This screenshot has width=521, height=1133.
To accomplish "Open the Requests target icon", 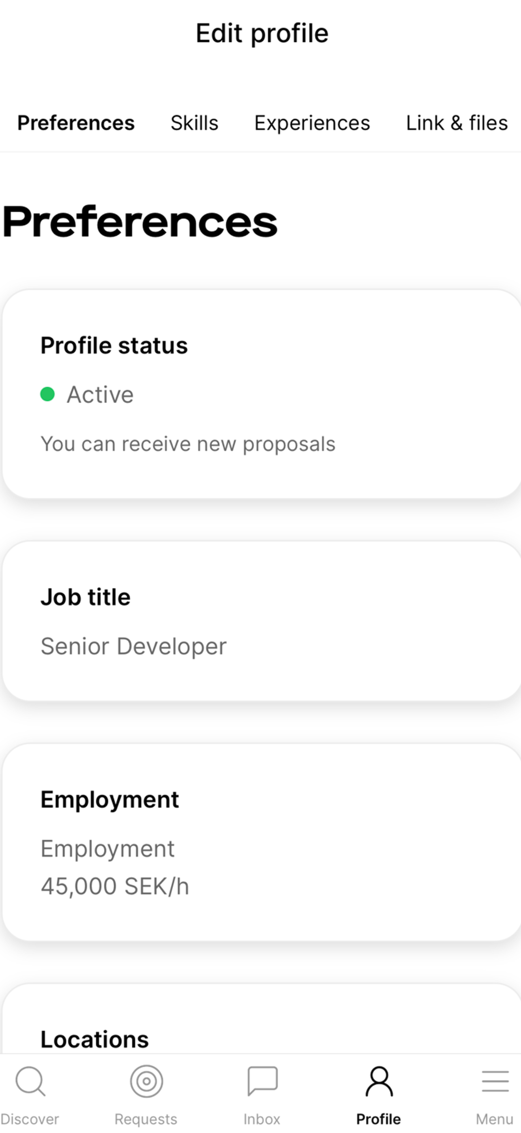I will 146,1081.
